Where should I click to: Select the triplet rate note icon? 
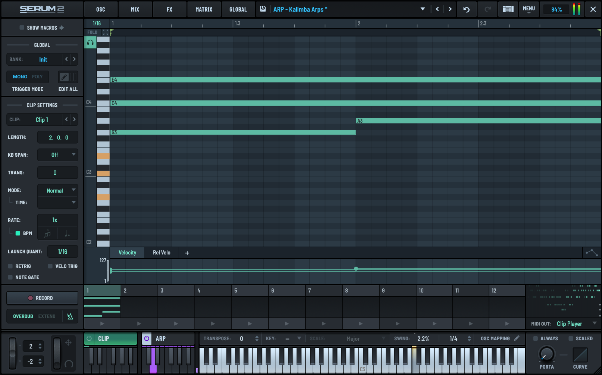47,234
